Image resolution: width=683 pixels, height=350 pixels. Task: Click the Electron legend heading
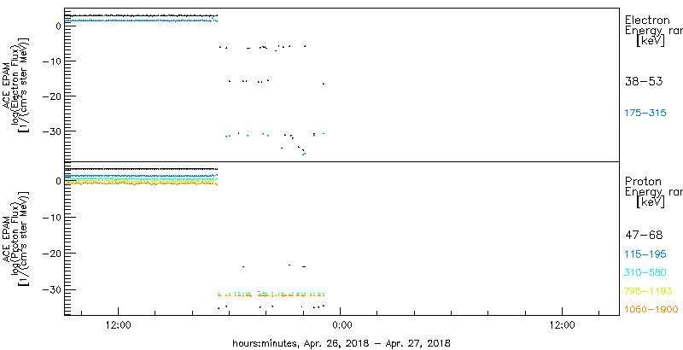click(647, 20)
